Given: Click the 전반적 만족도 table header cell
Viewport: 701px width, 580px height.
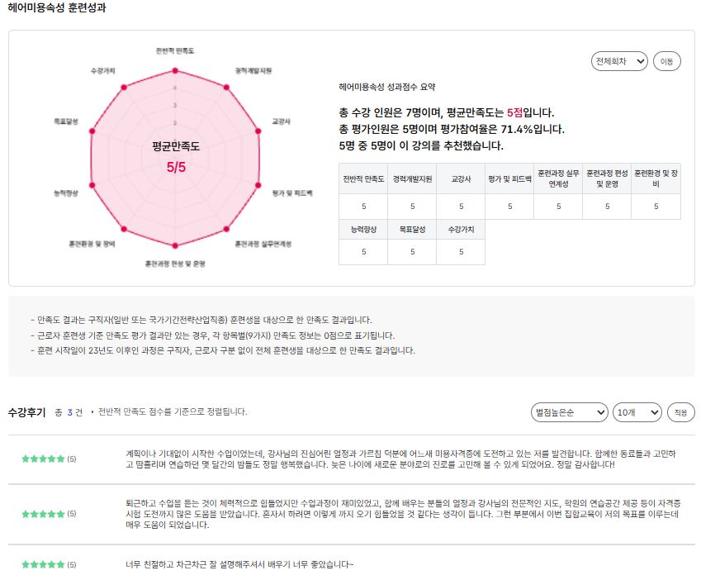Looking at the screenshot, I should (x=363, y=178).
